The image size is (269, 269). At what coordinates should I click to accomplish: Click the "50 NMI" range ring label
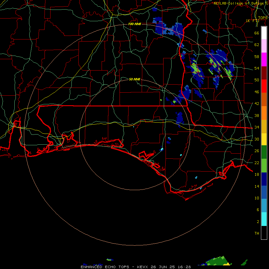(x=135, y=79)
